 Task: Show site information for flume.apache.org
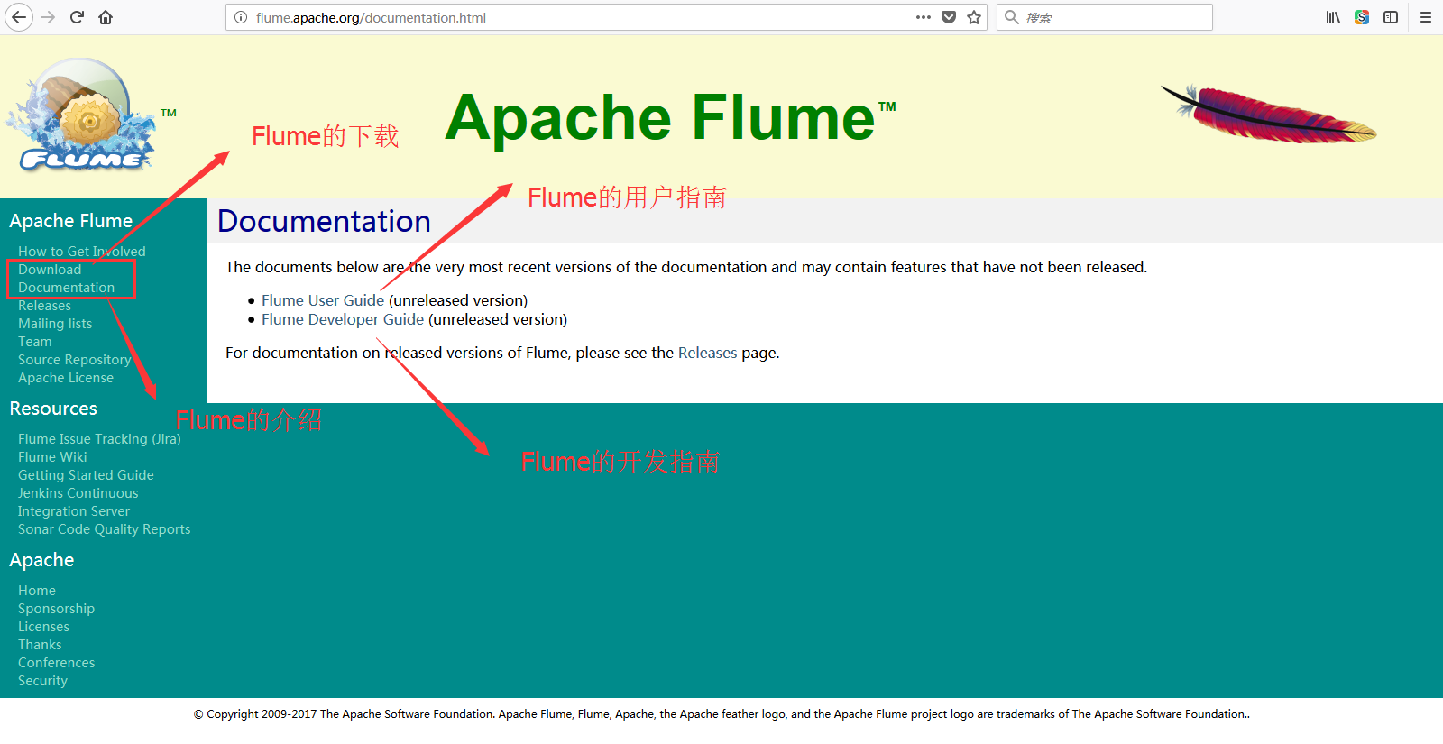[x=241, y=17]
